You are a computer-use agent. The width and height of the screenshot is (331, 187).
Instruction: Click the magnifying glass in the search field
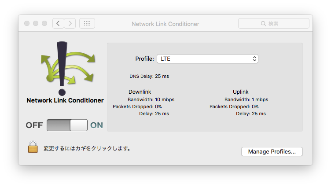click(263, 24)
